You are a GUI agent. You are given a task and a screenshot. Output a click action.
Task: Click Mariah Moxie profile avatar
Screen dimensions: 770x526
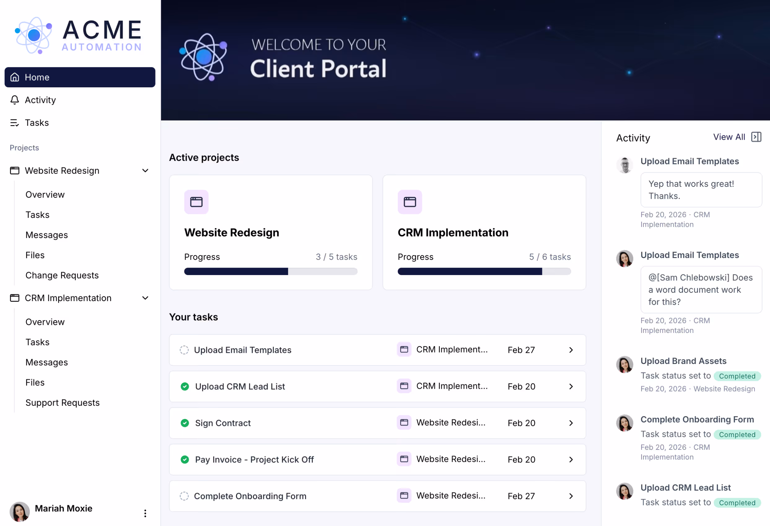click(x=20, y=511)
